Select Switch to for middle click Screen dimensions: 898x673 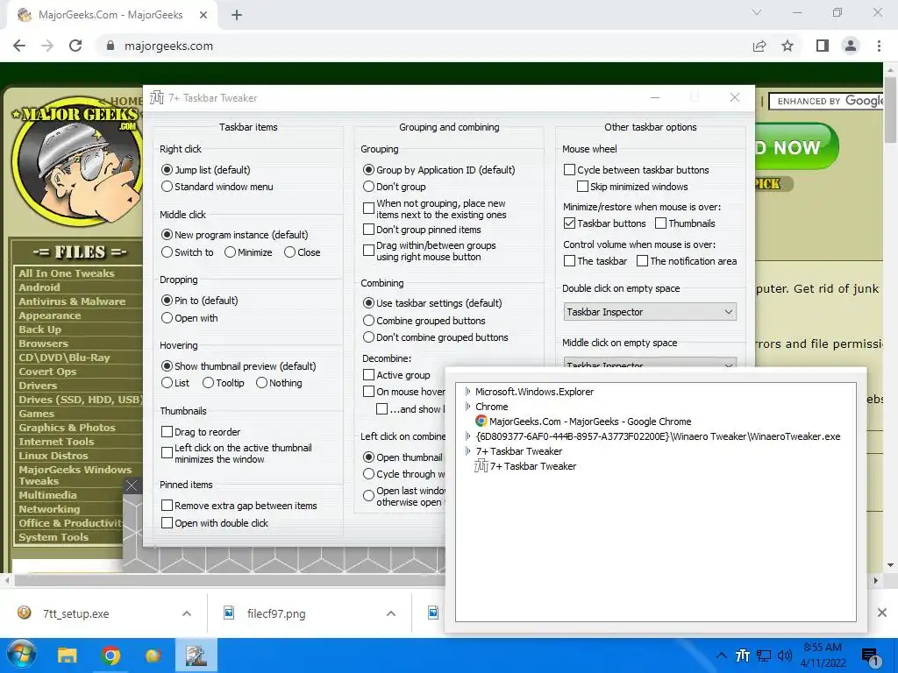tap(167, 252)
